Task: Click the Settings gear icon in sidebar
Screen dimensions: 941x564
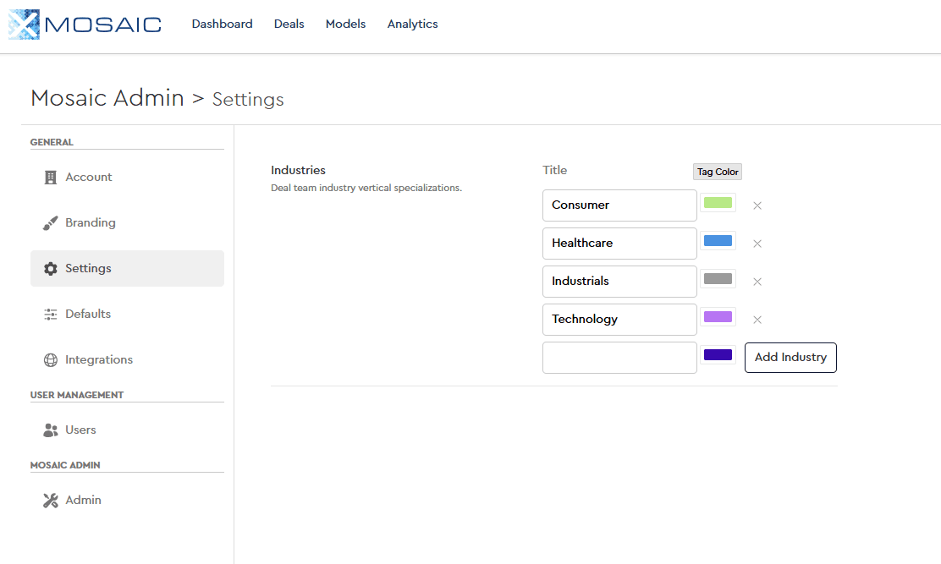Action: tap(50, 269)
